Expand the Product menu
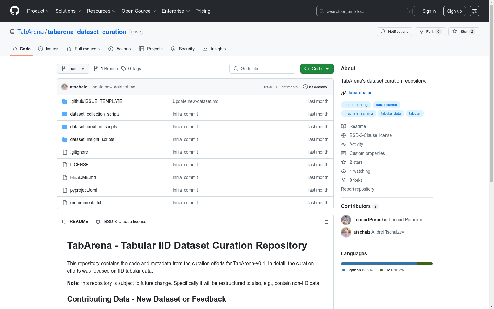 point(38,11)
